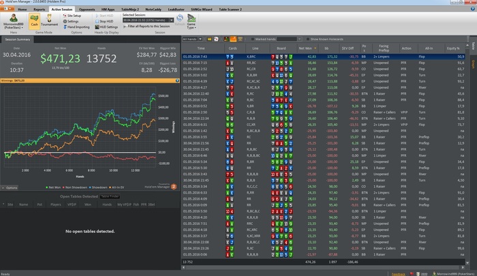
Task: Switch to the TableNinja 2 tab
Action: click(130, 10)
